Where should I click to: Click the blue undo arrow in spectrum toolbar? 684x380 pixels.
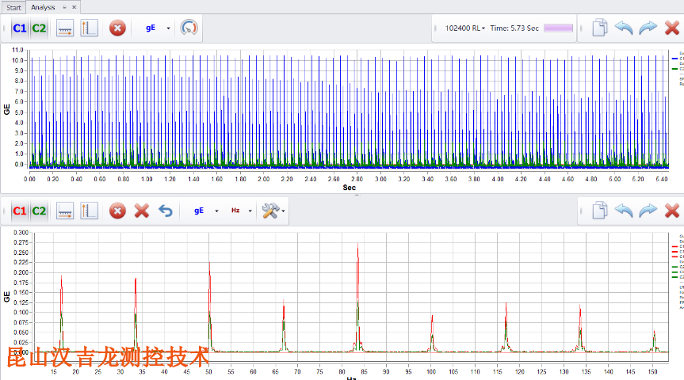point(166,211)
